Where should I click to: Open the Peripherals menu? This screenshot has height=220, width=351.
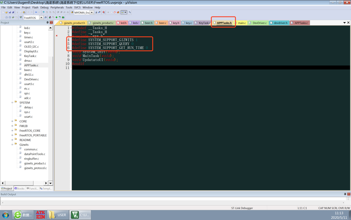(57, 7)
